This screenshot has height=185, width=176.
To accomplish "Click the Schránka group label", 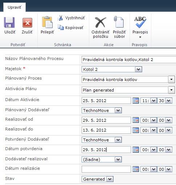I will pos(62,45).
